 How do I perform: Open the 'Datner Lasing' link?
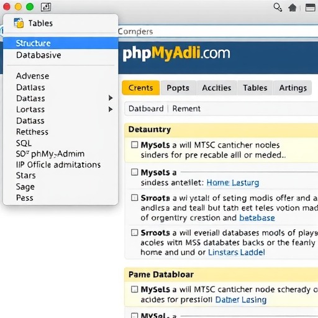[x=241, y=299]
